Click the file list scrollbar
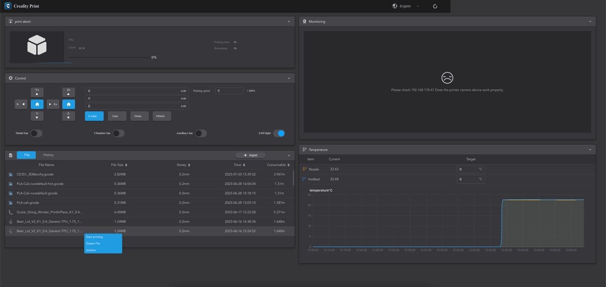 tap(293, 178)
